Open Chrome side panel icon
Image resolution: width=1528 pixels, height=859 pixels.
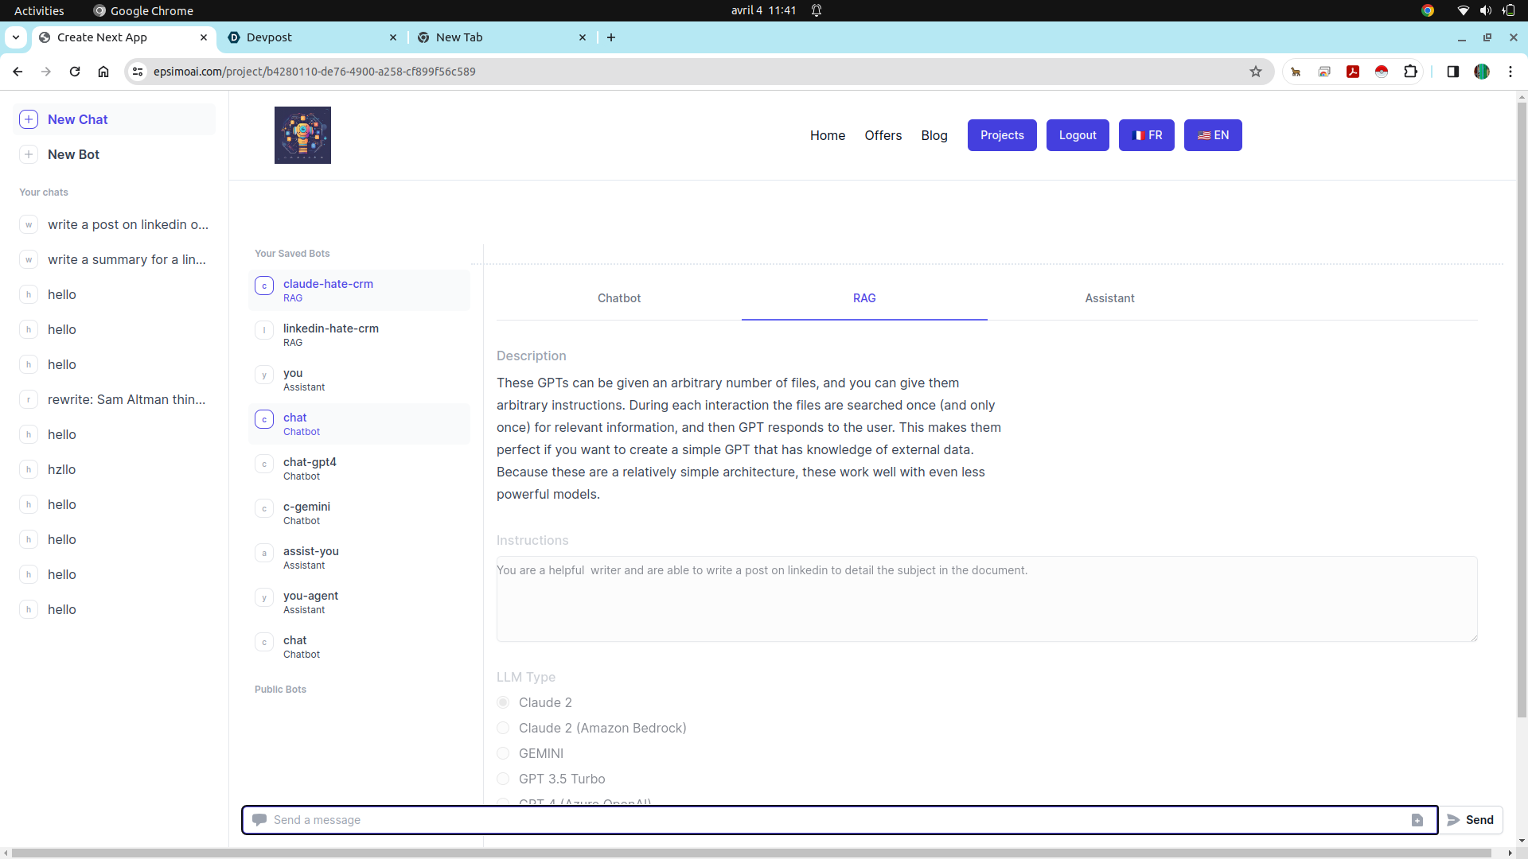(1452, 72)
